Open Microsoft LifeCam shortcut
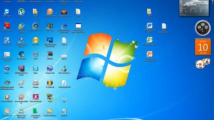The height and width of the screenshot is (120, 214). [35, 26]
